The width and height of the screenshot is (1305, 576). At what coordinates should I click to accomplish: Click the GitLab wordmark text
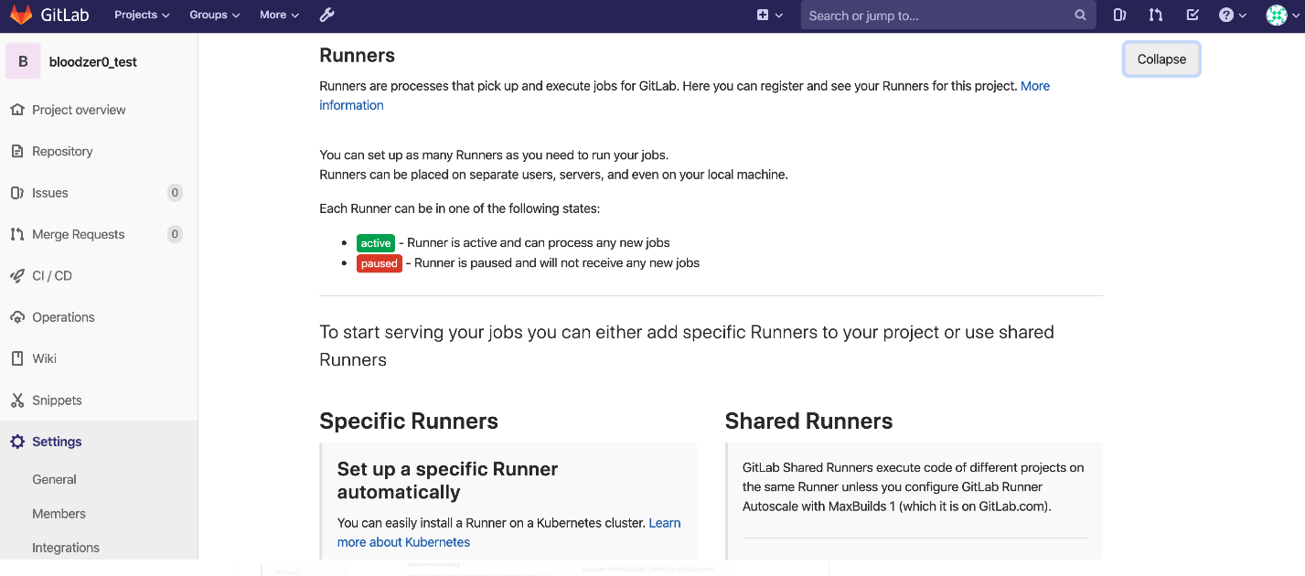[64, 15]
